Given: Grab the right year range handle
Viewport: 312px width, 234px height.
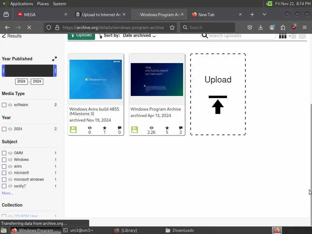Looking at the screenshot, I should [x=55, y=71].
